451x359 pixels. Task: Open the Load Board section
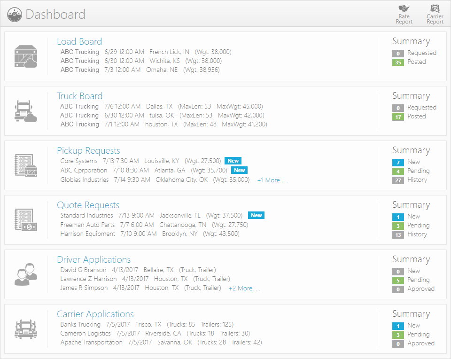pos(79,42)
